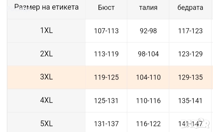Click the 113-119 bust value for 2XL
Screen dimensions: 213x132
[106, 54]
